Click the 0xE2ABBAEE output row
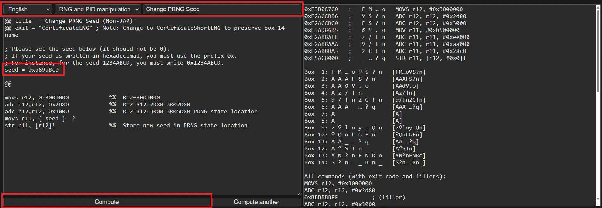602x208 pixels. 387,37
